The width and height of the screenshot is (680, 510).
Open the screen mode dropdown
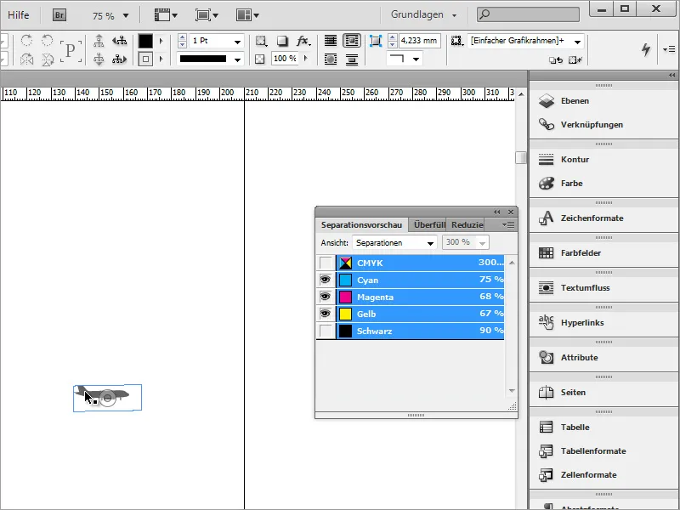pyautogui.click(x=207, y=15)
